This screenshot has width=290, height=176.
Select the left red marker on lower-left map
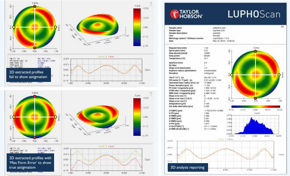point(14,117)
